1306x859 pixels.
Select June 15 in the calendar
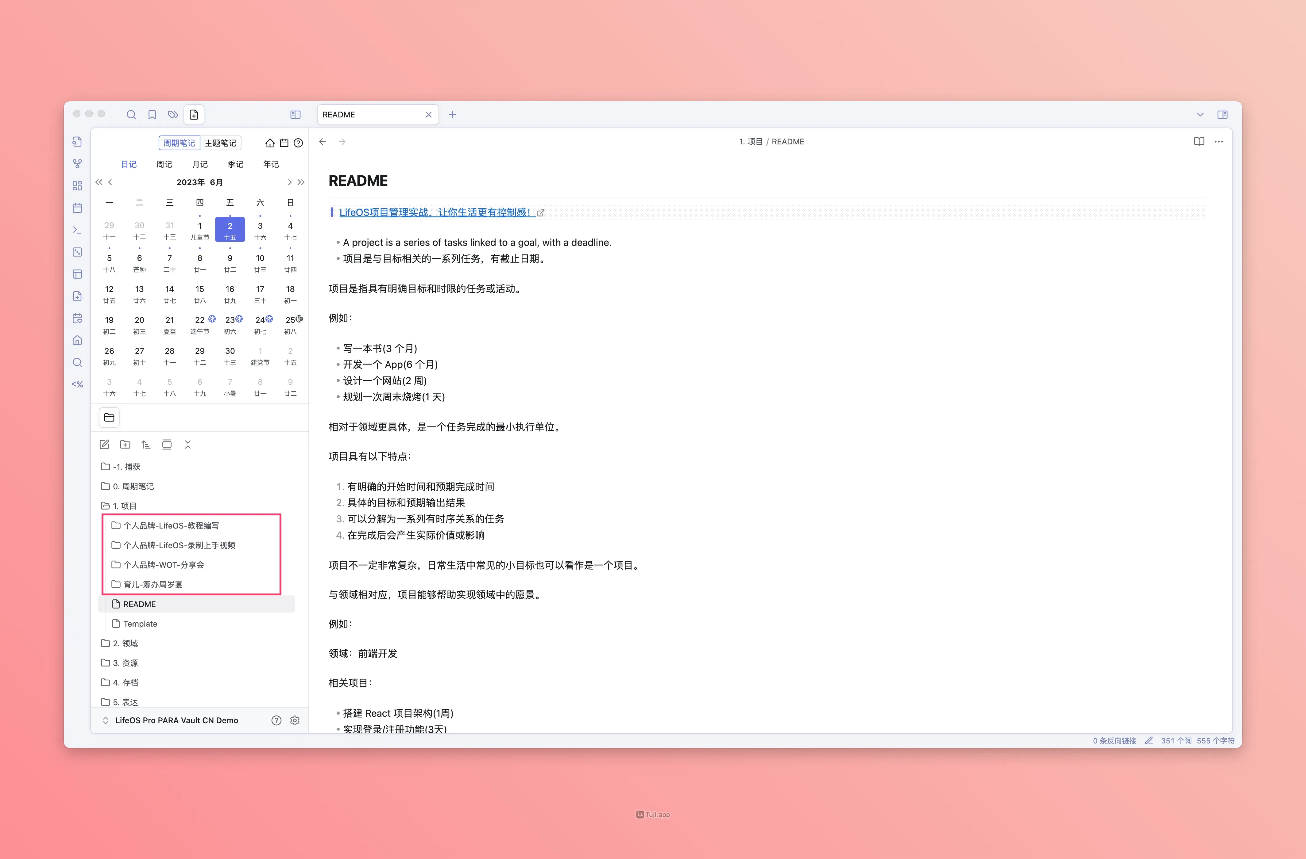point(200,293)
